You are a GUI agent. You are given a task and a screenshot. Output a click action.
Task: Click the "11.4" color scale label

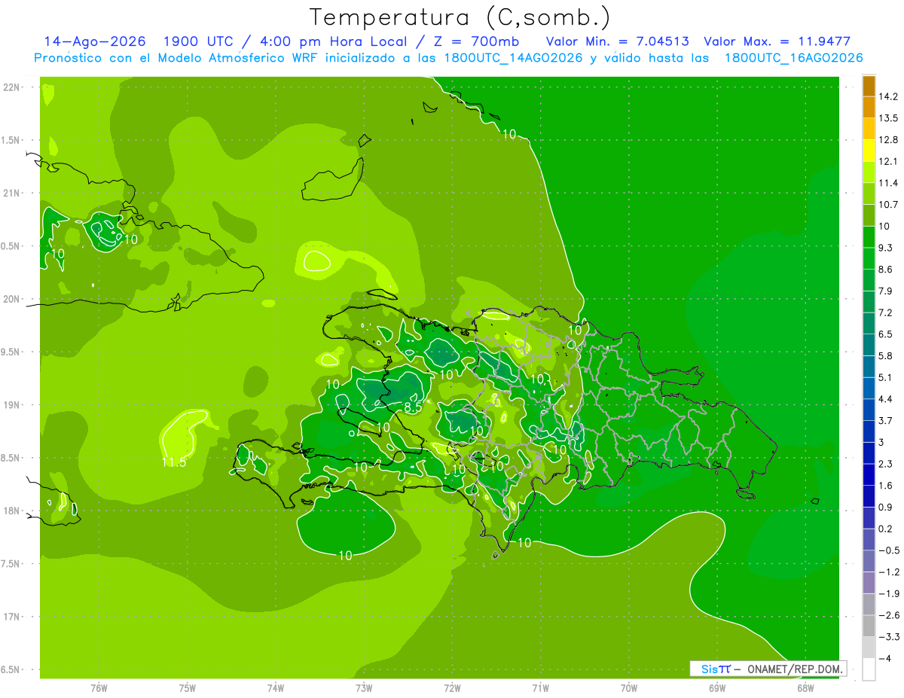coord(890,183)
